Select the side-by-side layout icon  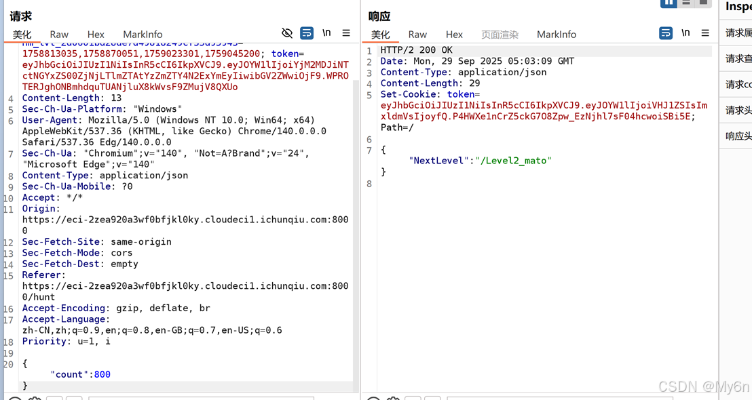669,3
